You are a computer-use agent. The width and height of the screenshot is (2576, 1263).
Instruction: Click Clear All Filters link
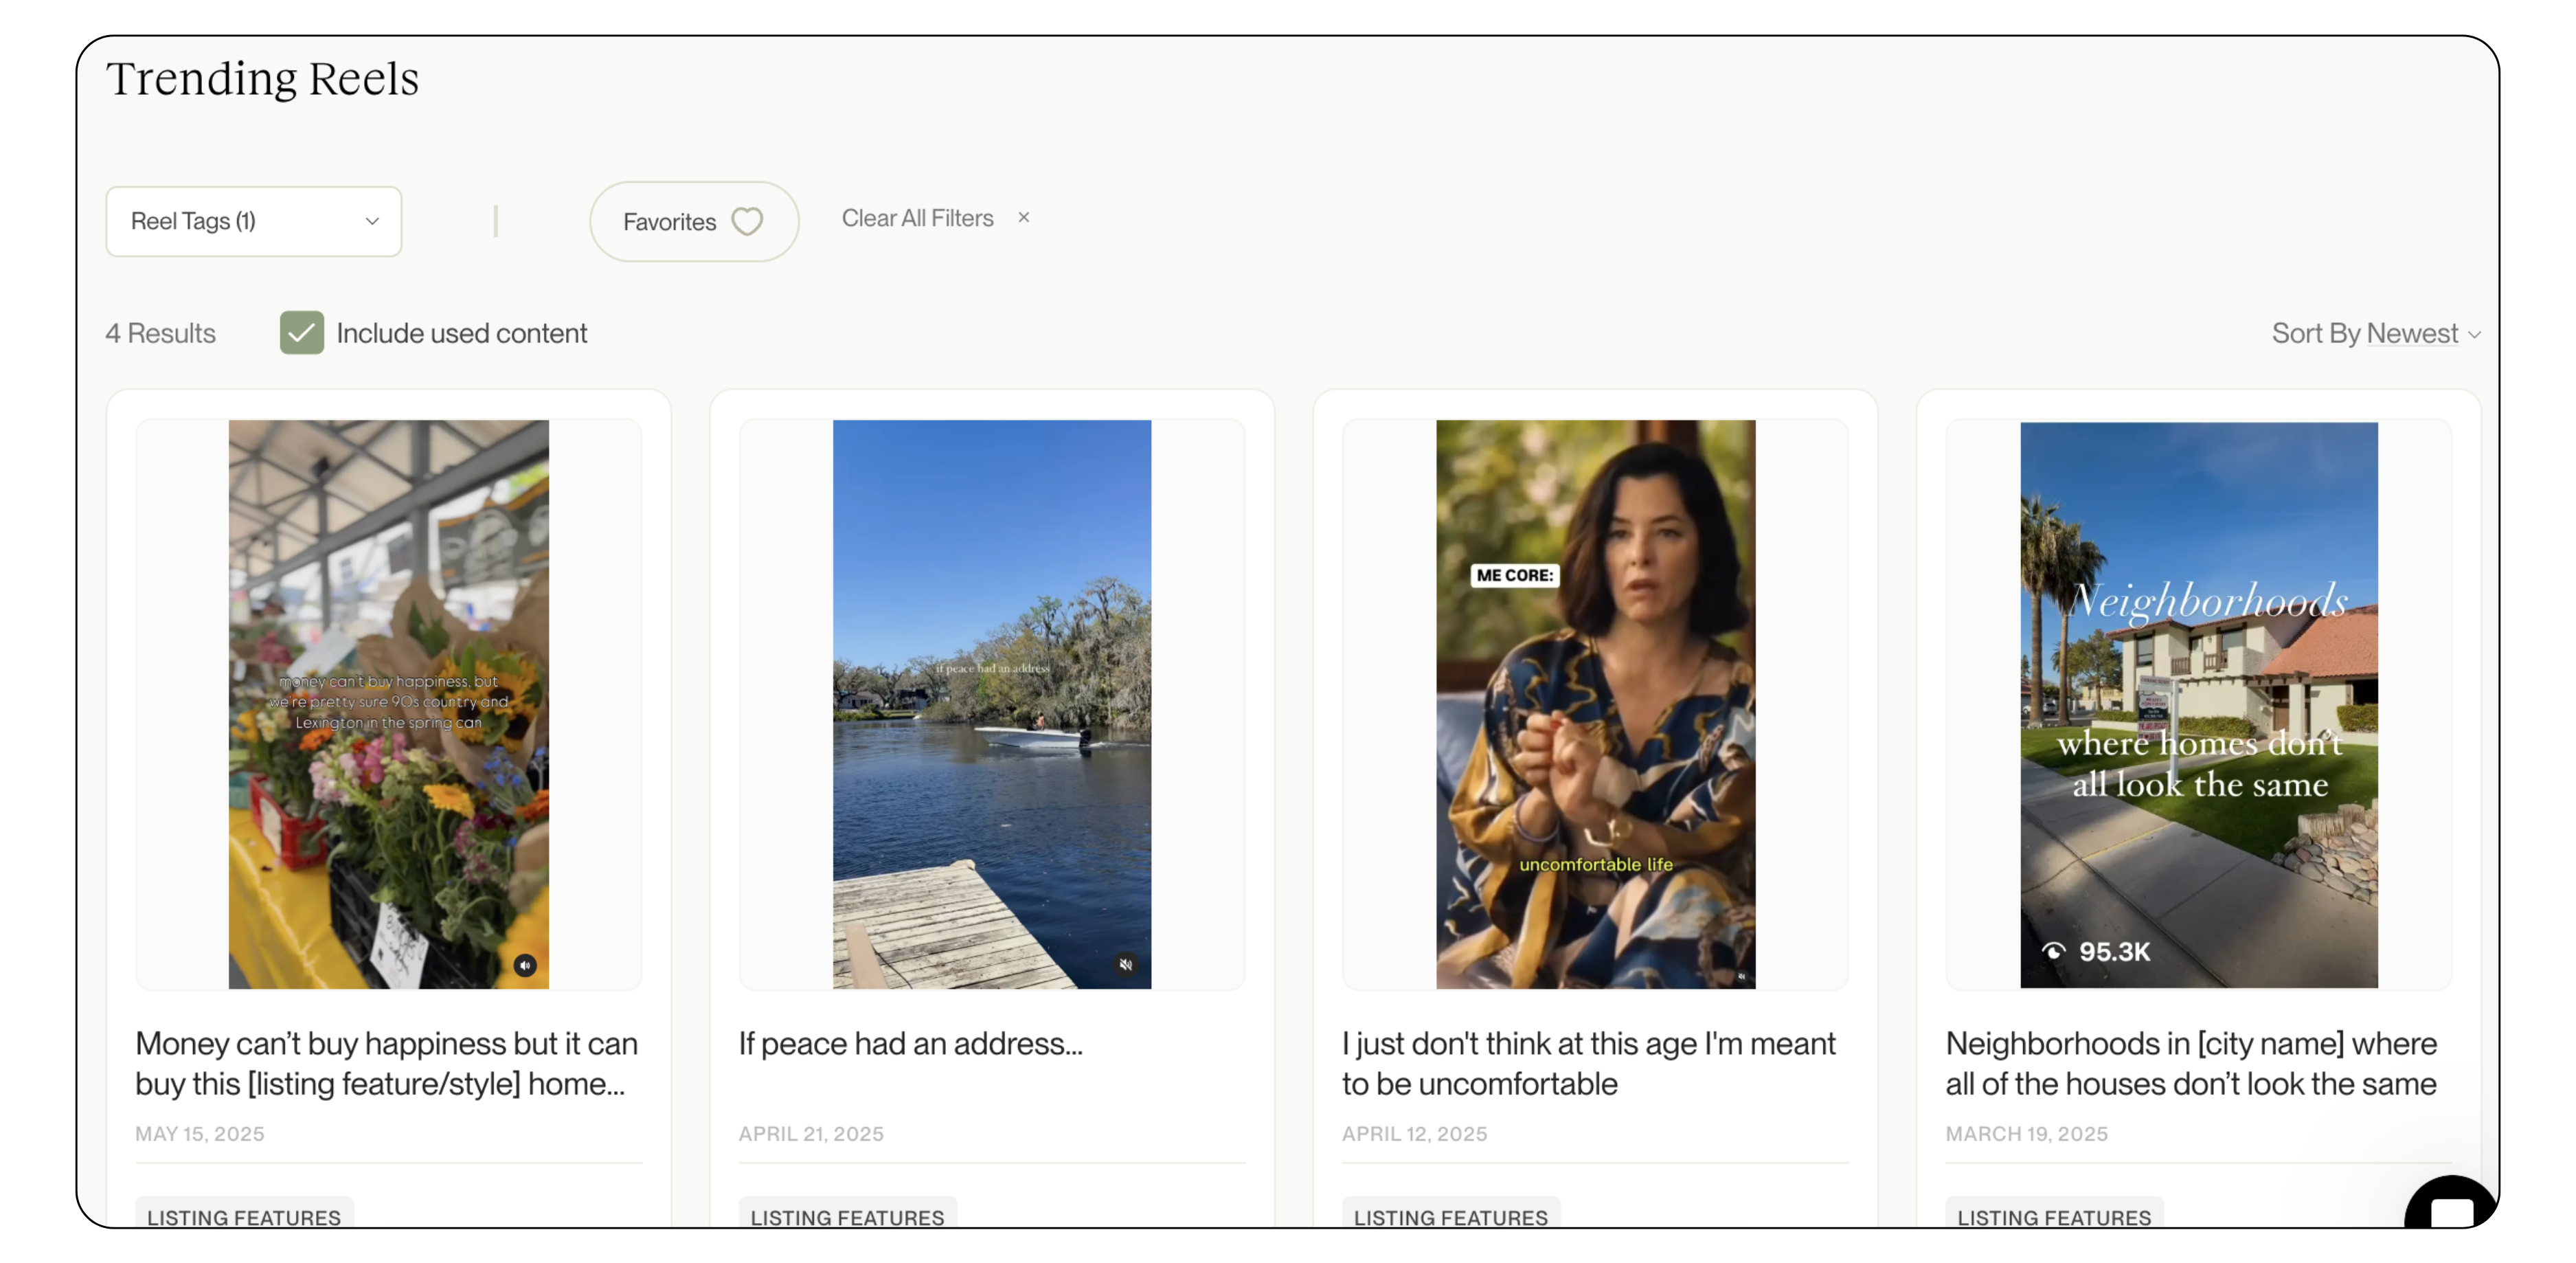tap(917, 218)
